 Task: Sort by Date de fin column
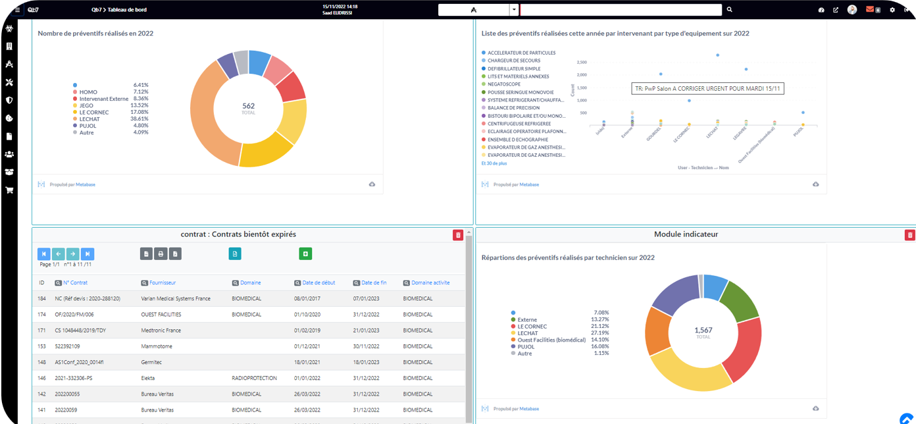click(374, 282)
